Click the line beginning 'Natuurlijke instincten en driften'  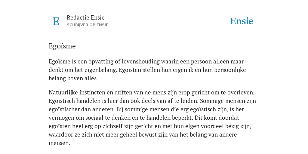pyautogui.click(x=152, y=92)
